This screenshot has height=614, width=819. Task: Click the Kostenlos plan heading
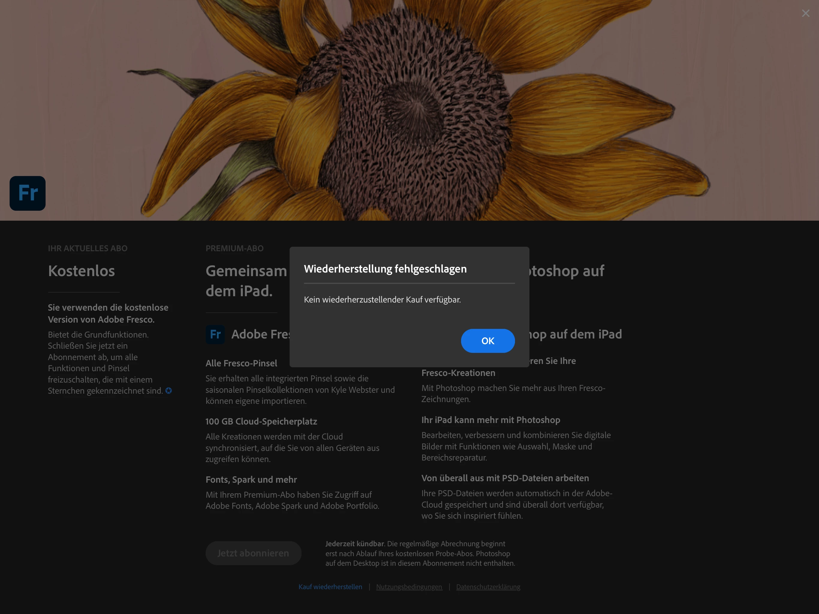(x=82, y=271)
